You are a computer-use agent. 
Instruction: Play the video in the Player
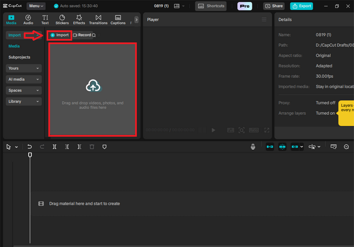point(214,130)
